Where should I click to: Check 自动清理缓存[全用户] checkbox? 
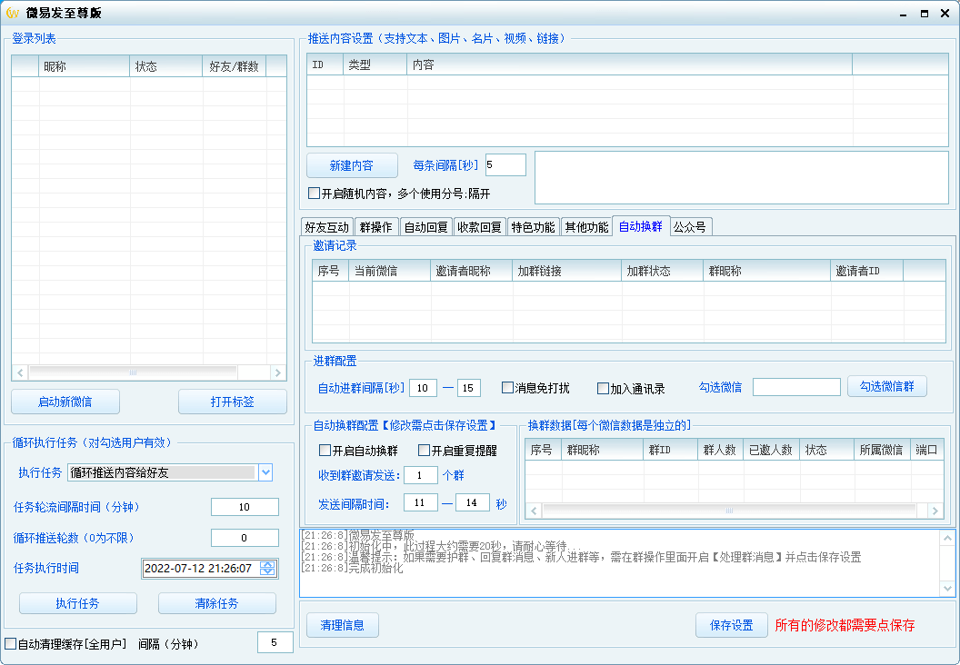[10, 643]
